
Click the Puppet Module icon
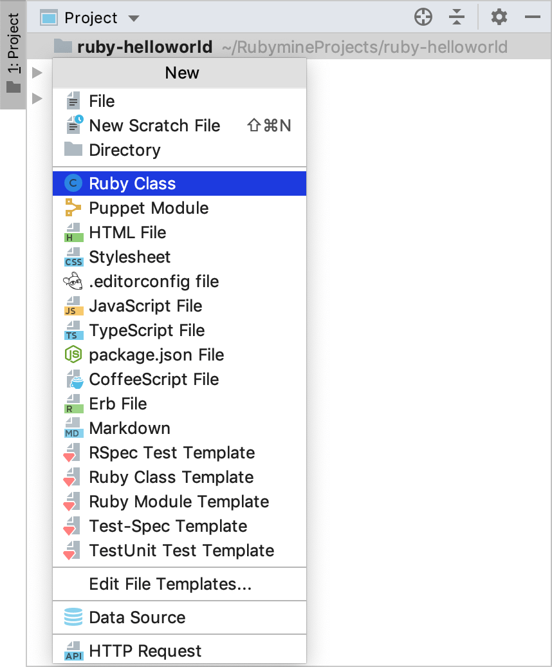[73, 208]
